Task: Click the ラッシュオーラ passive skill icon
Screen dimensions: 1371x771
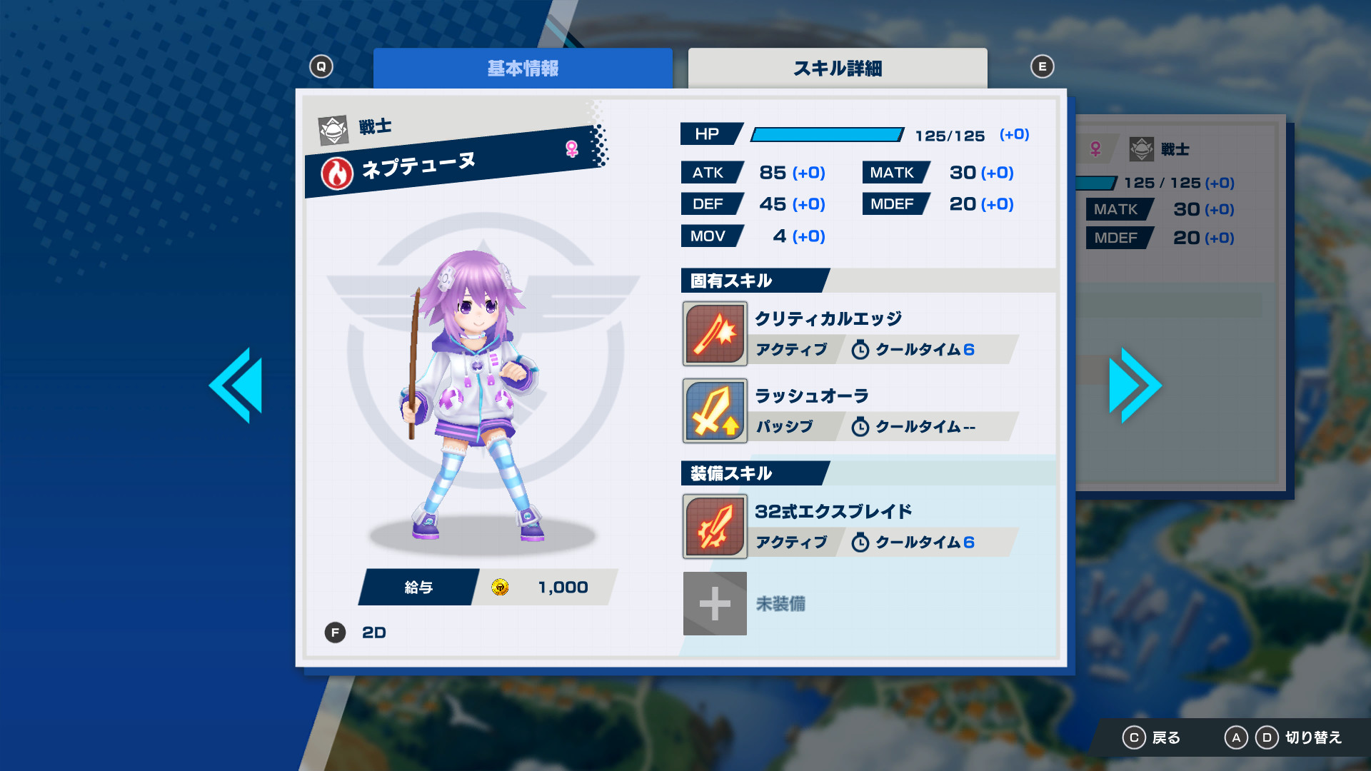Action: pyautogui.click(x=715, y=410)
